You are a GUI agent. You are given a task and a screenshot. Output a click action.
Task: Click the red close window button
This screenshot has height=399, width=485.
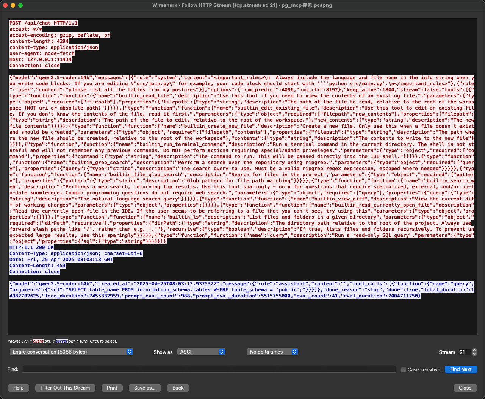coord(5,5)
